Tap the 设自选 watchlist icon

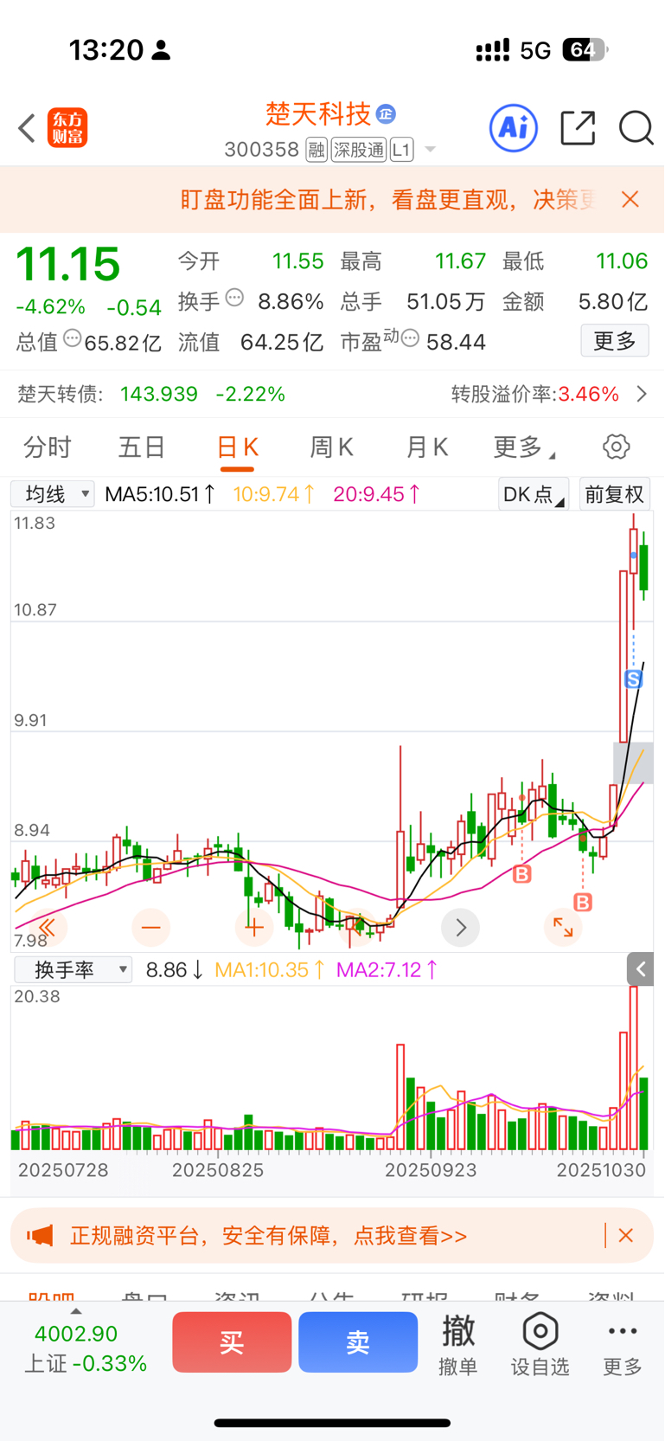(540, 1344)
